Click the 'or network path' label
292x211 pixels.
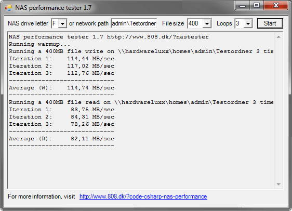pos(89,23)
